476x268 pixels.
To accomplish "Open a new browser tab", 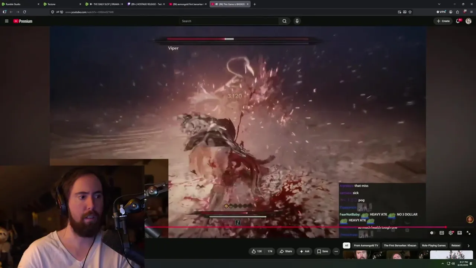I will click(254, 4).
